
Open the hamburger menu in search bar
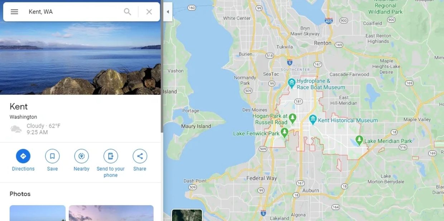point(14,12)
